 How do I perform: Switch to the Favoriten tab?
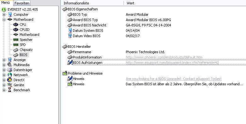(22, 3)
